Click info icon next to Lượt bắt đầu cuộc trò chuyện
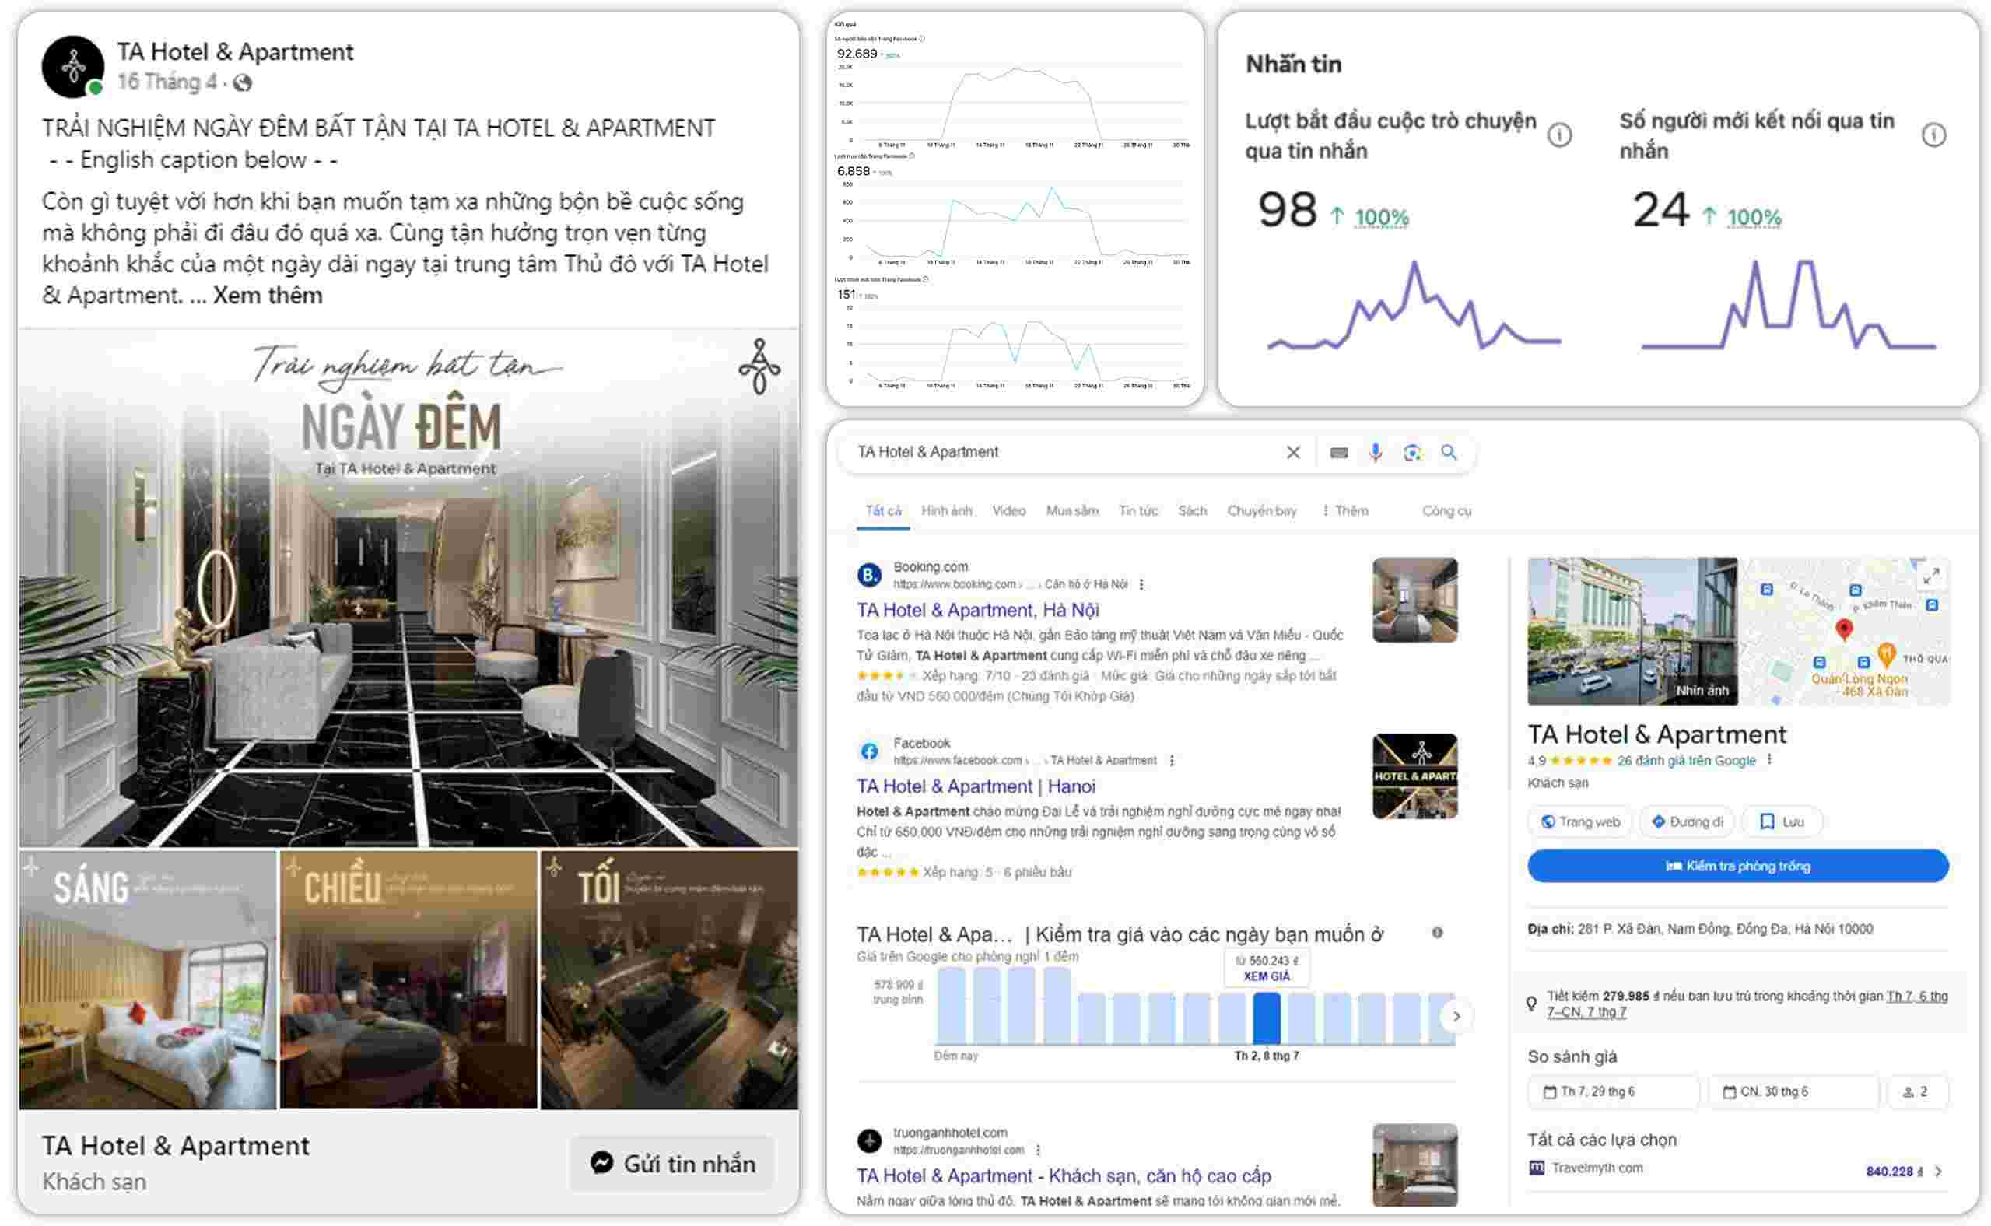Screen dimensions: 1991x1226 1558,135
